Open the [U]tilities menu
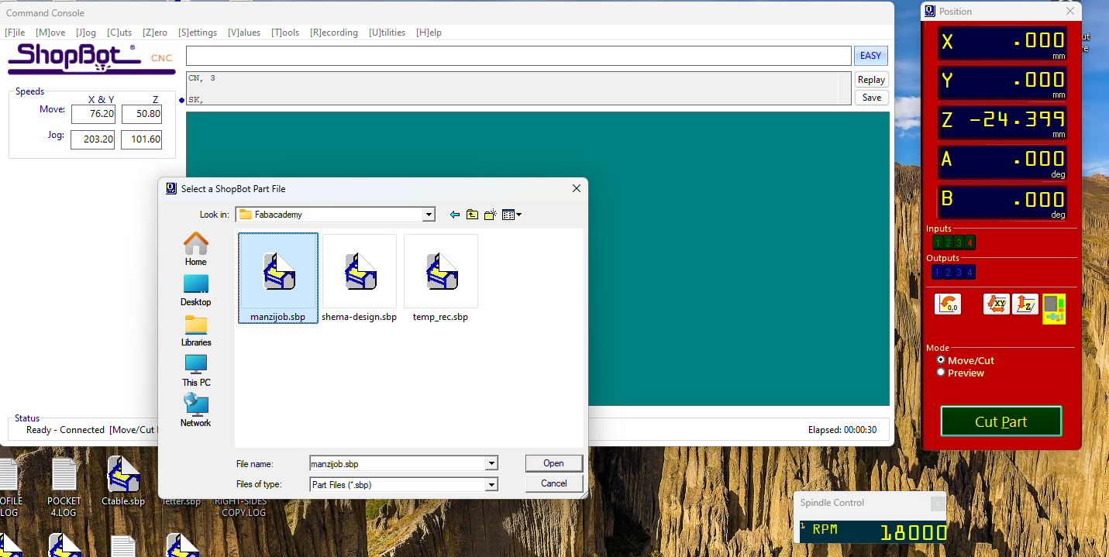This screenshot has height=557, width=1109. coord(387,33)
